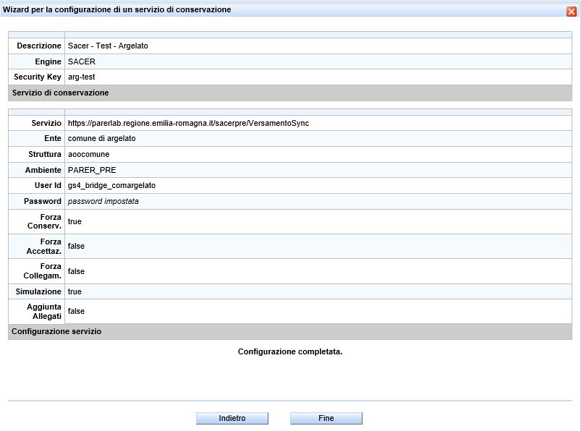The height and width of the screenshot is (431, 581).
Task: Close the conservation service wizard dialog
Action: (571, 11)
